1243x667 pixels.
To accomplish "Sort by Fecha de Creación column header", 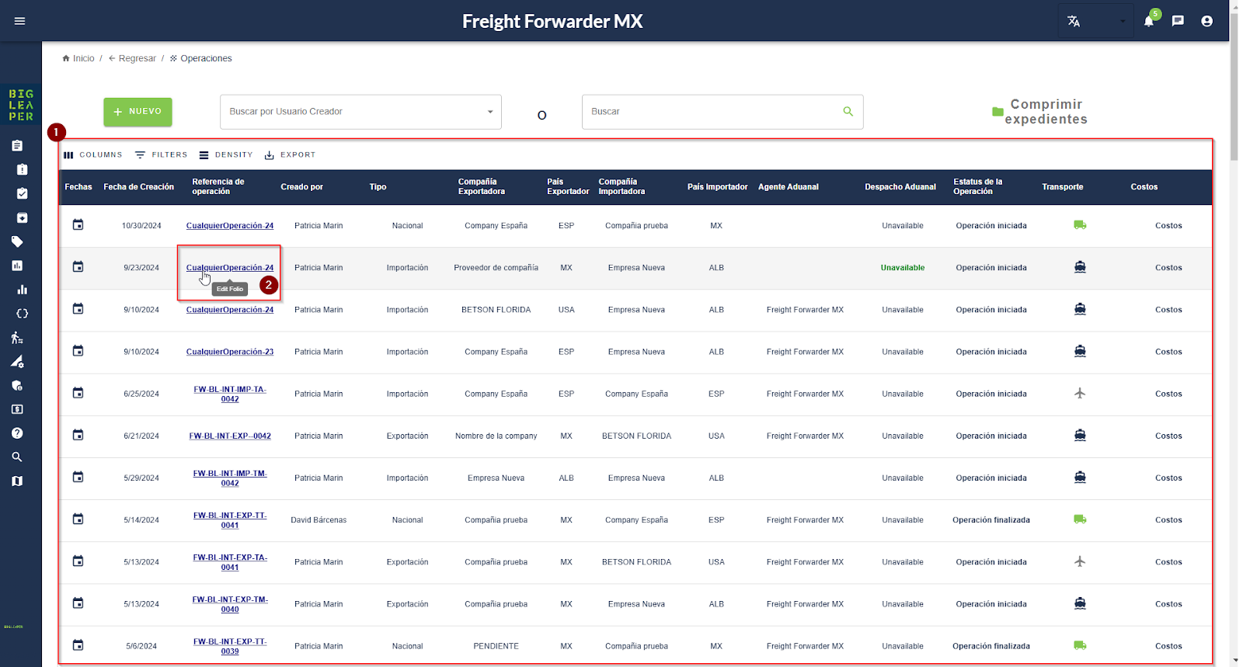I will pos(139,187).
